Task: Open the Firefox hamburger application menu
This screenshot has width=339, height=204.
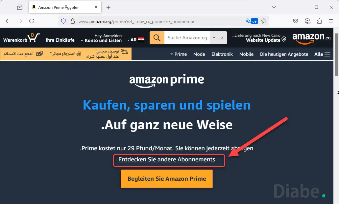Action: [x=331, y=21]
